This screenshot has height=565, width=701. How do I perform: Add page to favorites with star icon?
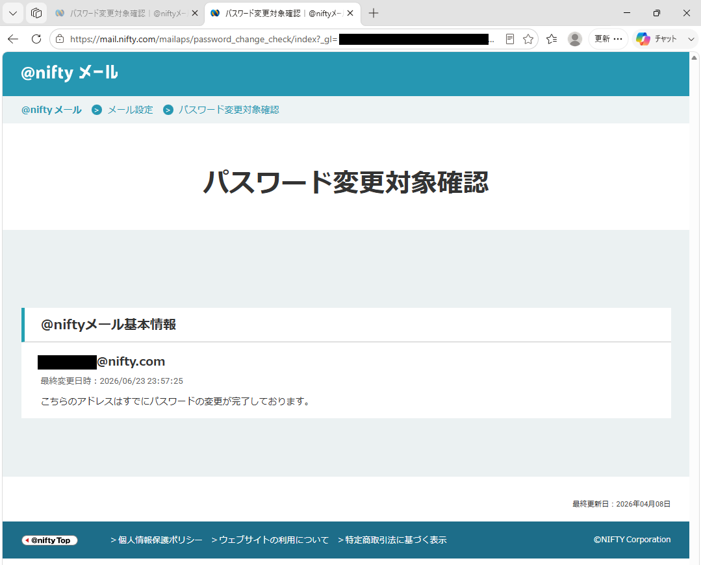point(528,39)
